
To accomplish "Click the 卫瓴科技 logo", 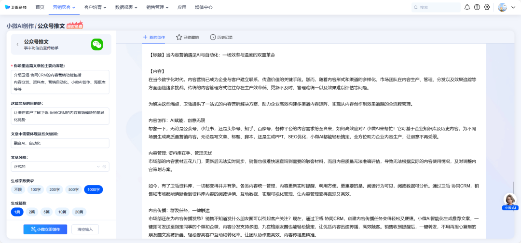I will [16, 7].
